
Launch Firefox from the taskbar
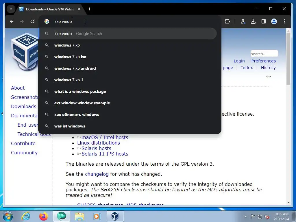coord(44,216)
